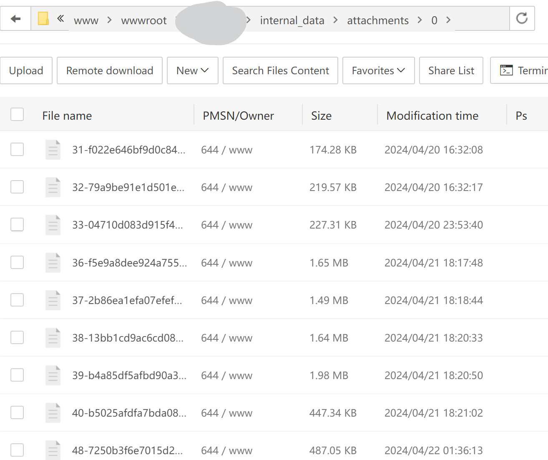The image size is (548, 460).
Task: Open file icon of 48-7250b3f6e7015d2
Action: [53, 450]
